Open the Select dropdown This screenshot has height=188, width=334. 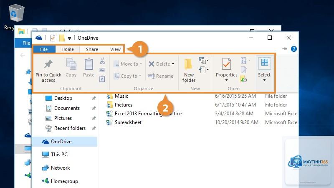coord(264,70)
